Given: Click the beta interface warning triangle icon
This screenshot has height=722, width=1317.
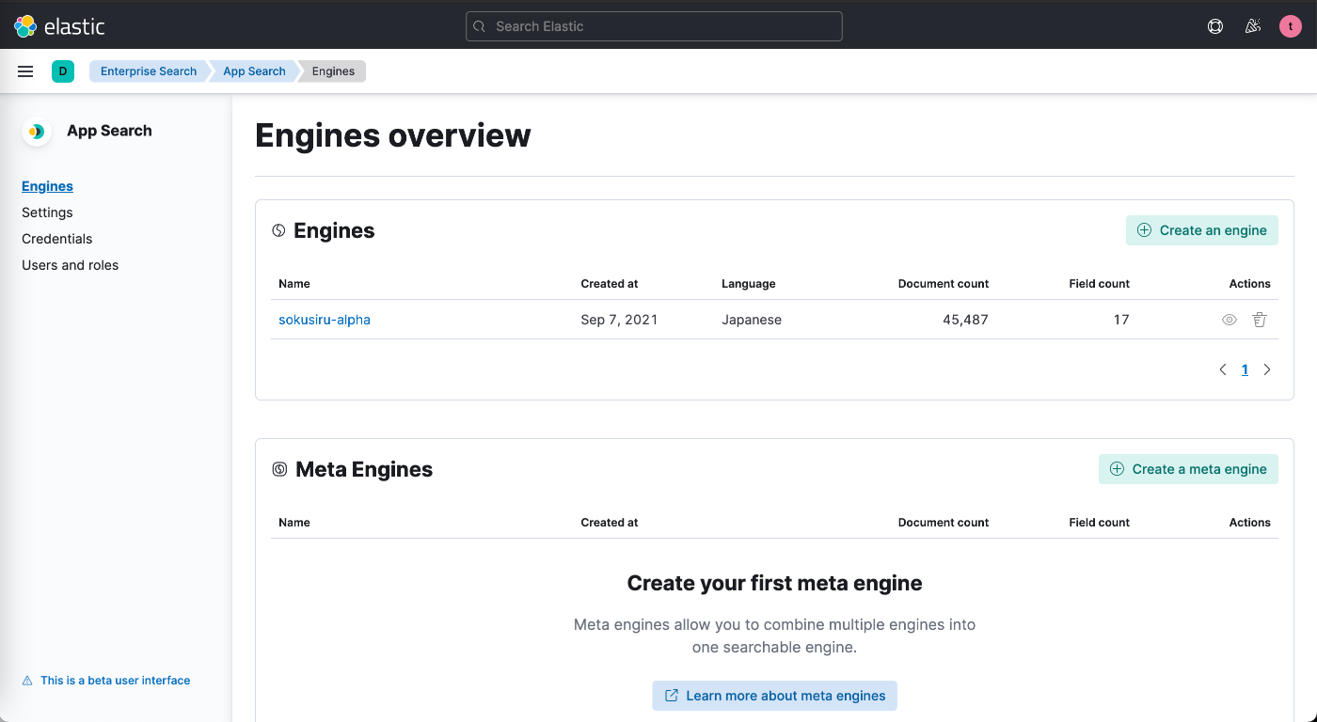Looking at the screenshot, I should pyautogui.click(x=27, y=681).
